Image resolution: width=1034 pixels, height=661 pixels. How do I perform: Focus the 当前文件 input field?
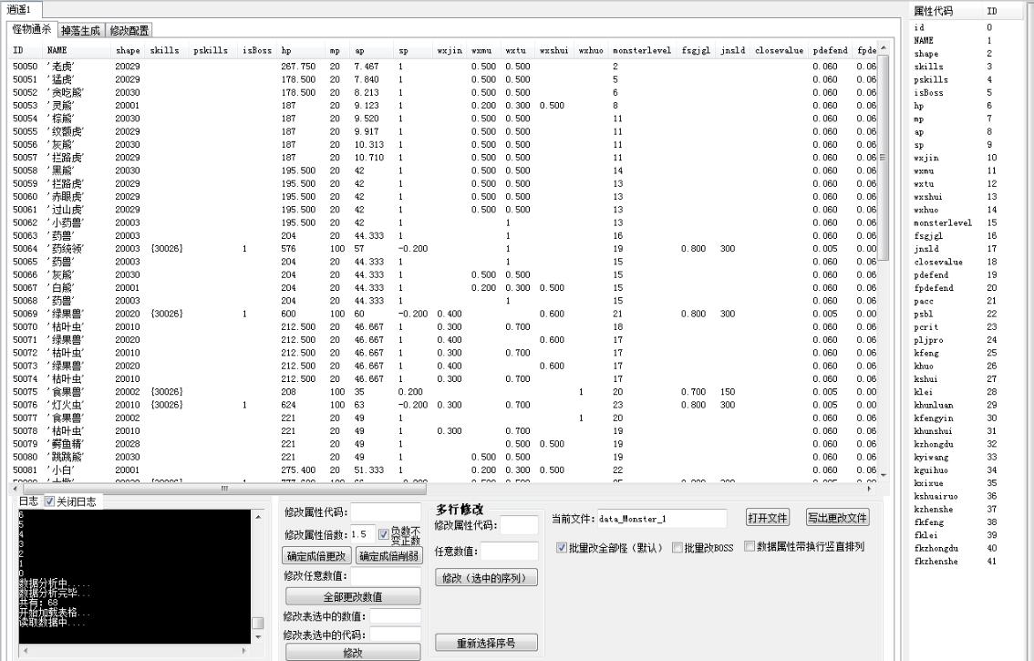[662, 519]
